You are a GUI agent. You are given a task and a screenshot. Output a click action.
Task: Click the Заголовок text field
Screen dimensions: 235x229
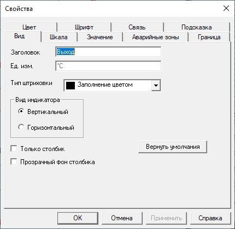click(108, 52)
